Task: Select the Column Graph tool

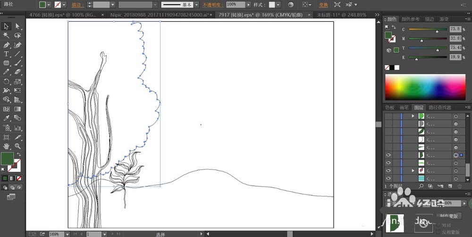Action: coord(17,127)
